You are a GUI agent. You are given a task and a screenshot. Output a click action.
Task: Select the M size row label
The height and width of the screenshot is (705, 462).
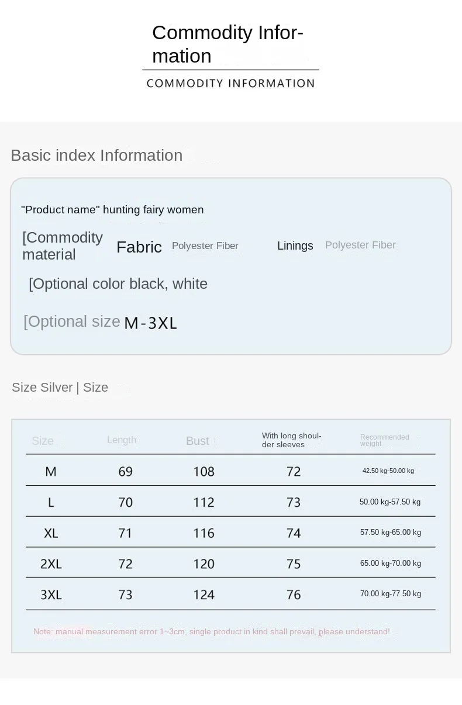[x=51, y=471]
